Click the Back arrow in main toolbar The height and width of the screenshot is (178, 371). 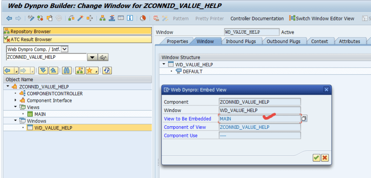(x=9, y=18)
